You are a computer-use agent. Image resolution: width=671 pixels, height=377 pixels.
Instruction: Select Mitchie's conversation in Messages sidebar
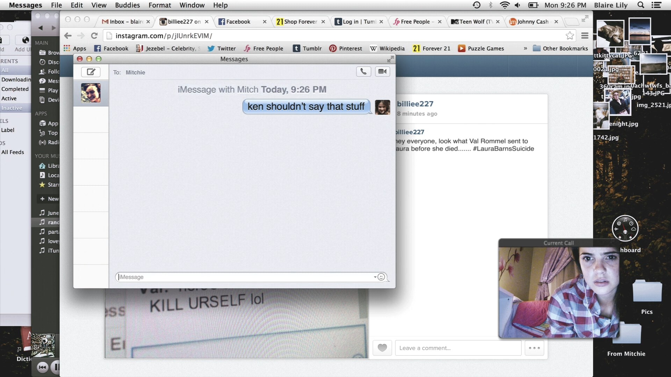tap(91, 93)
